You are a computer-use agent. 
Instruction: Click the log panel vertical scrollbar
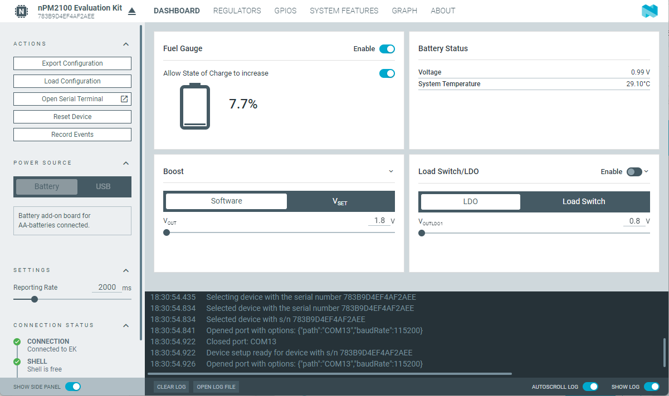(x=665, y=352)
